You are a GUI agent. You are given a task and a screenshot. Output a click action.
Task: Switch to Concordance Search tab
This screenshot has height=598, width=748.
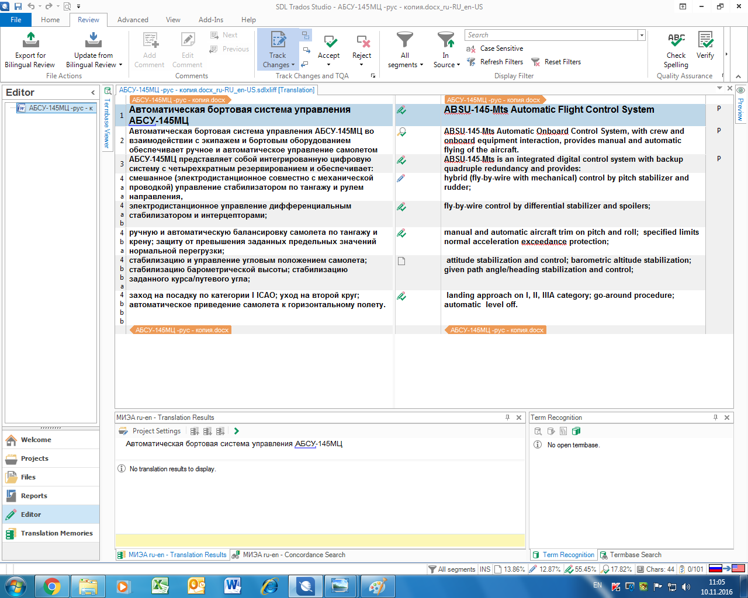coord(288,555)
